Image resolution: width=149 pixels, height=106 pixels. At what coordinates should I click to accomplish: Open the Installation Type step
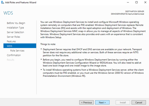click(15, 28)
